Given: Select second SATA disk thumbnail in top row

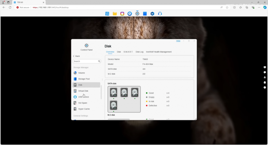Looking at the screenshot, I should point(124,92).
